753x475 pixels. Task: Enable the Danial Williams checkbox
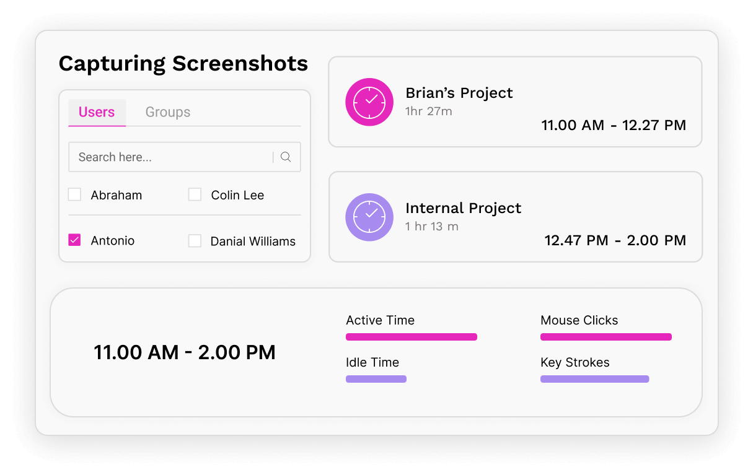point(195,241)
